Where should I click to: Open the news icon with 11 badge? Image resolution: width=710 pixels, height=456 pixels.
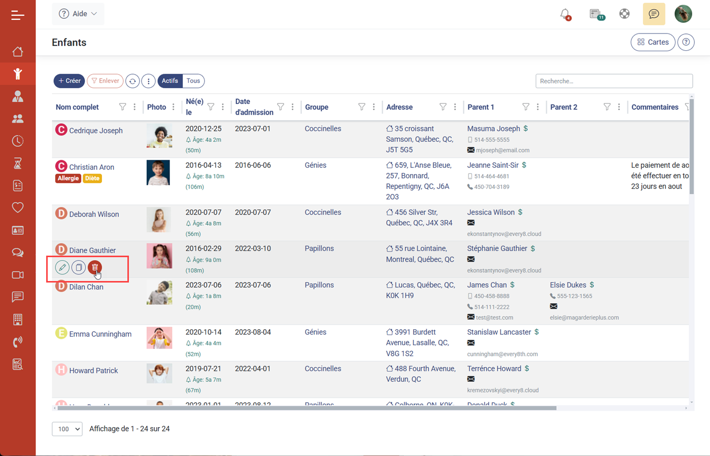pyautogui.click(x=595, y=14)
